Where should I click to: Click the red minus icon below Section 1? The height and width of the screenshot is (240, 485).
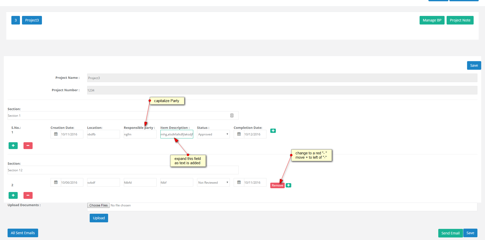(28, 146)
